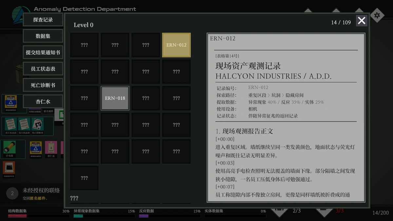This screenshot has width=393, height=221.
Task: Click 伴随异常征兆的返回记录 status text
Action: (273, 116)
